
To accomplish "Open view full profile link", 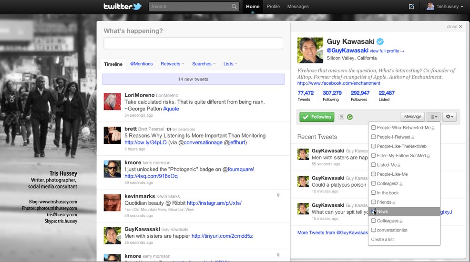I will tap(387, 51).
